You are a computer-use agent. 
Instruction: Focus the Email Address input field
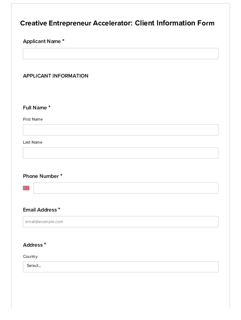click(120, 222)
